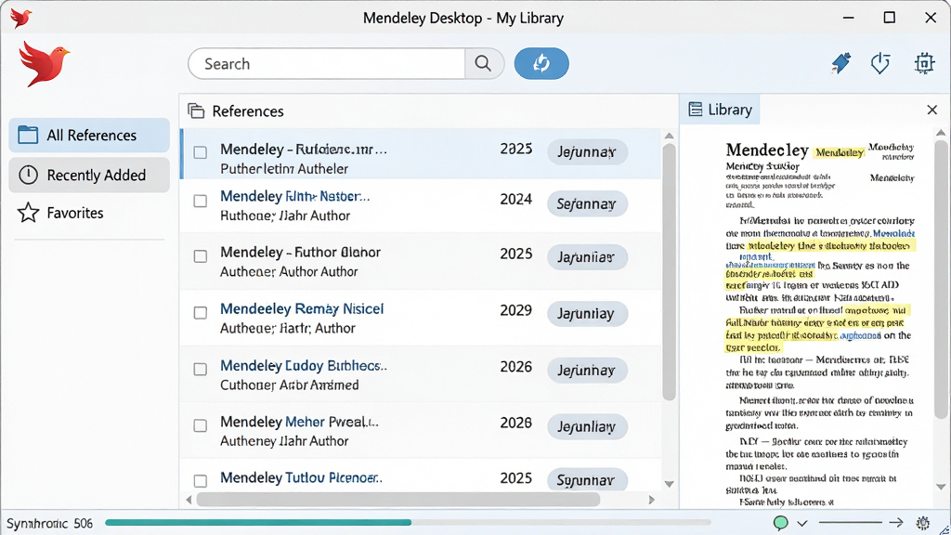Image resolution: width=951 pixels, height=535 pixels.
Task: Click year 2029 in reference list
Action: click(x=515, y=310)
